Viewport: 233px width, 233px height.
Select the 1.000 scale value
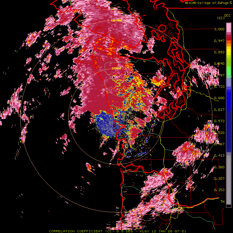click(x=219, y=29)
